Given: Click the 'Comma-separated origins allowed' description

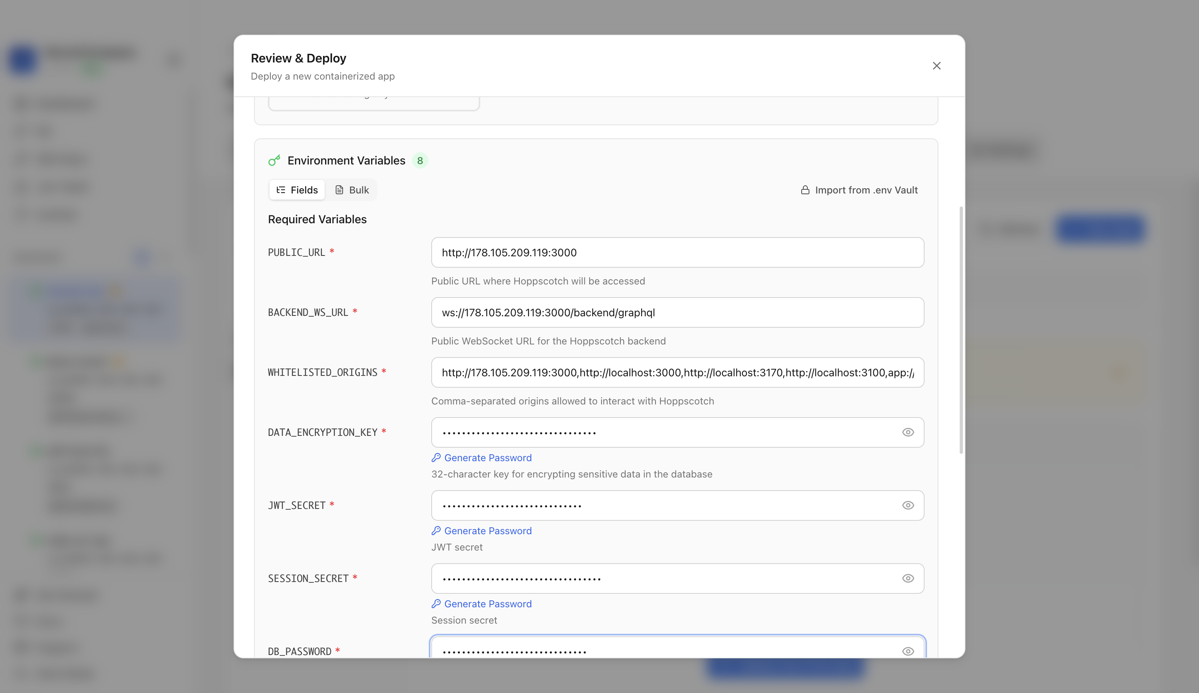Looking at the screenshot, I should click(x=573, y=401).
